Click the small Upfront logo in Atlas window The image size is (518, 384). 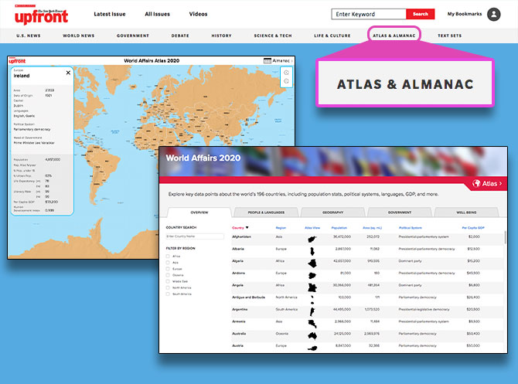pos(17,61)
